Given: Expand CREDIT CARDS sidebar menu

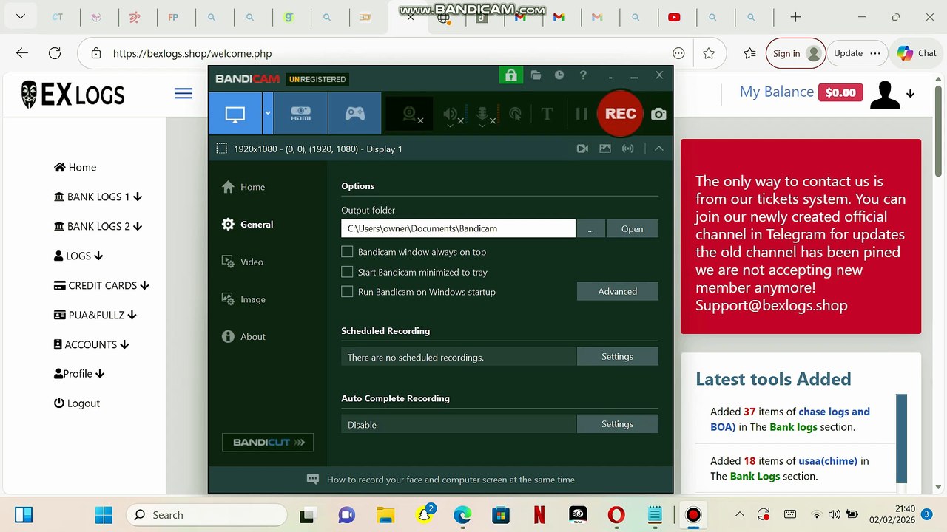Looking at the screenshot, I should pos(102,286).
